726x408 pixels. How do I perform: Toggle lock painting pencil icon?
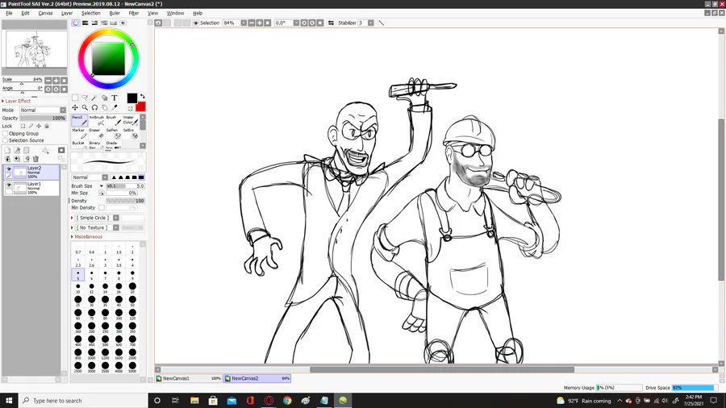coord(31,126)
